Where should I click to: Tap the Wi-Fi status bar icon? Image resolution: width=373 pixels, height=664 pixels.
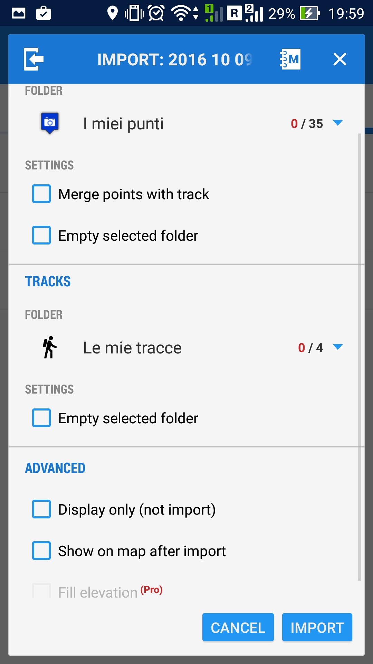coord(181,13)
